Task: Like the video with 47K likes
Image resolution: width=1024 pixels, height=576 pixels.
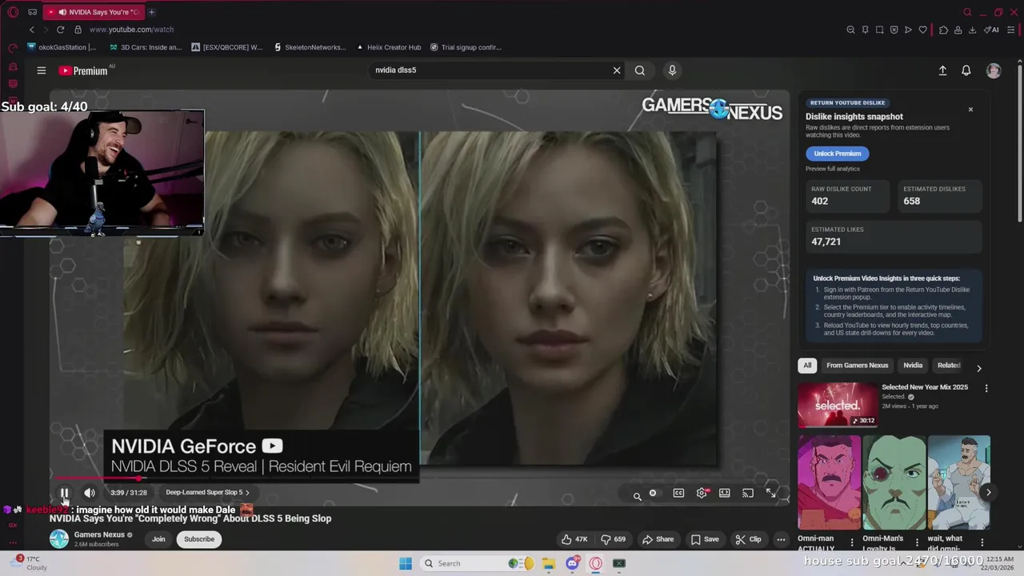Action: click(x=574, y=539)
